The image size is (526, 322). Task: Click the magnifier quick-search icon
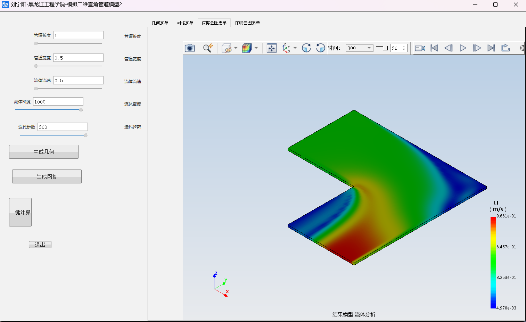(x=208, y=48)
